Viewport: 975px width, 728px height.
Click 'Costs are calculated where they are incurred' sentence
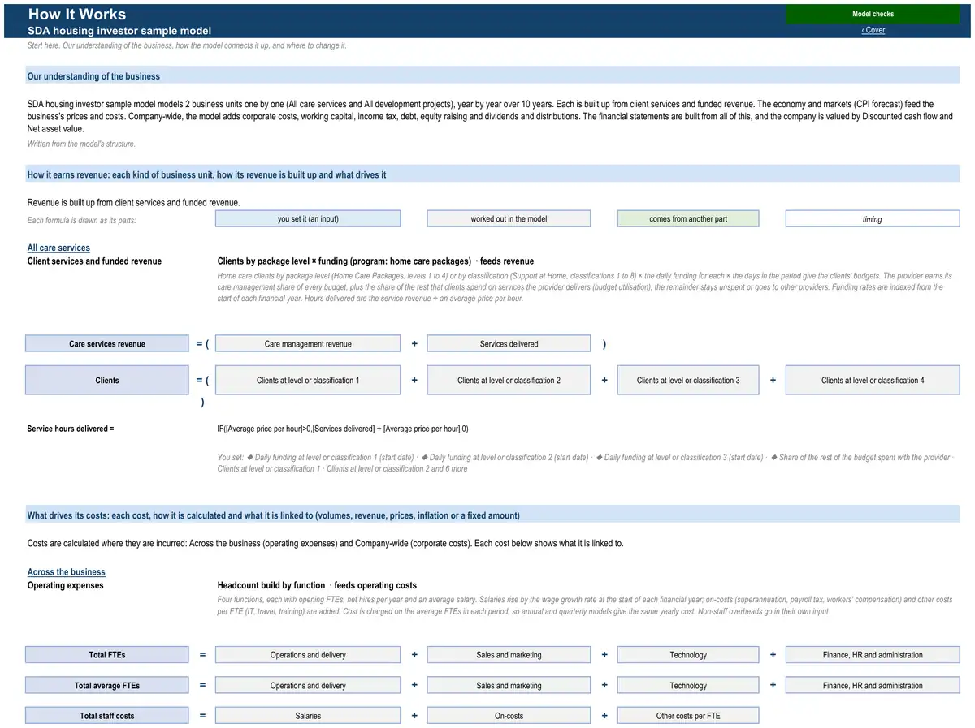coord(325,543)
